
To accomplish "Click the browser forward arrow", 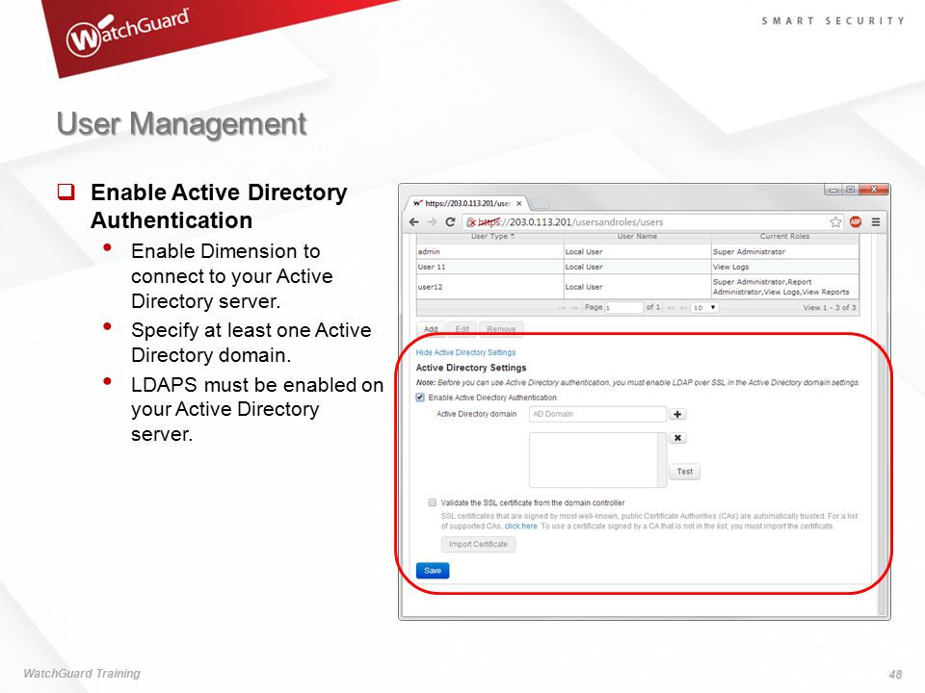I will [432, 222].
